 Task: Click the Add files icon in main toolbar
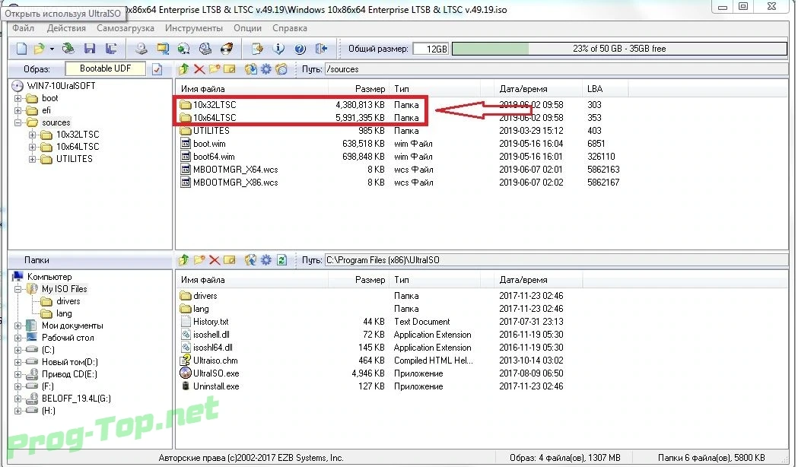pyautogui.click(x=258, y=49)
